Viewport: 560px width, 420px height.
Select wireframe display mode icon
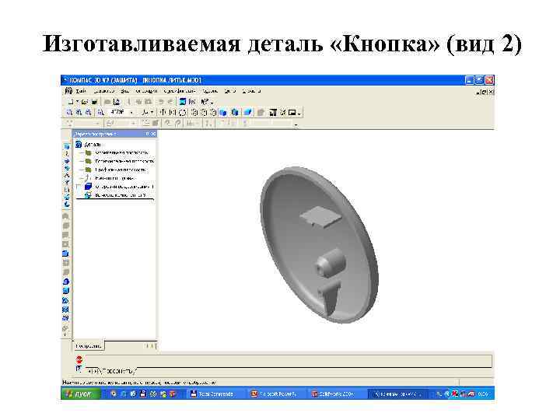point(194,113)
